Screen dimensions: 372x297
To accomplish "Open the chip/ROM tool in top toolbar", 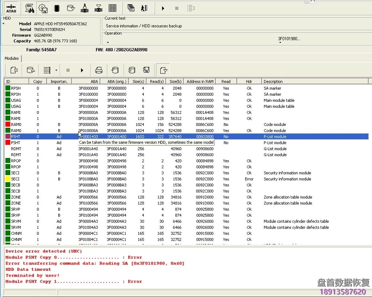I will point(56,8).
